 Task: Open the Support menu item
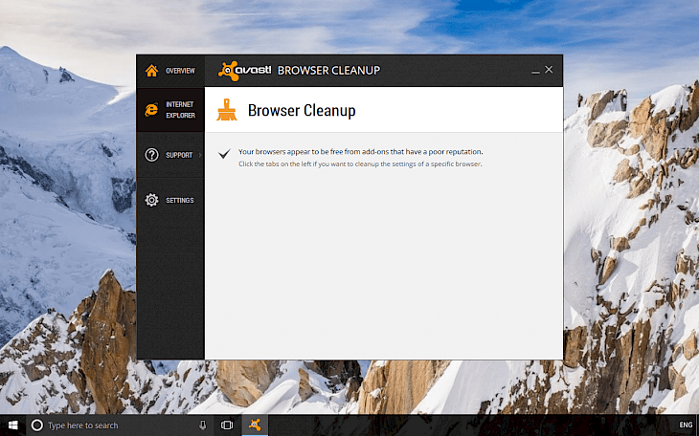click(x=170, y=155)
